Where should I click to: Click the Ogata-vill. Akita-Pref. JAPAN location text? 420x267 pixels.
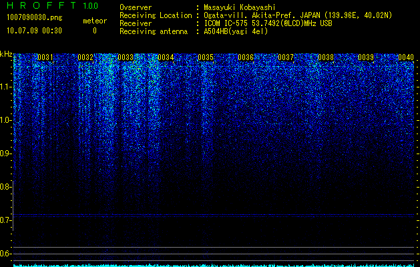point(298,15)
